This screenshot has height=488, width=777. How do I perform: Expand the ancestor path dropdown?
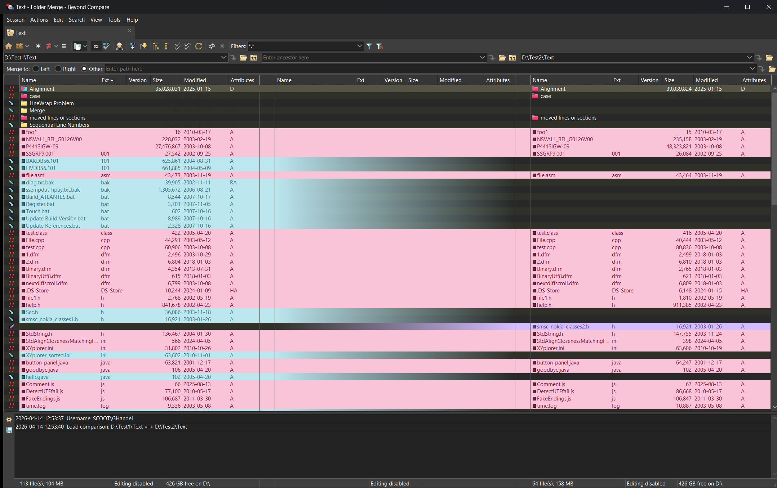[482, 58]
